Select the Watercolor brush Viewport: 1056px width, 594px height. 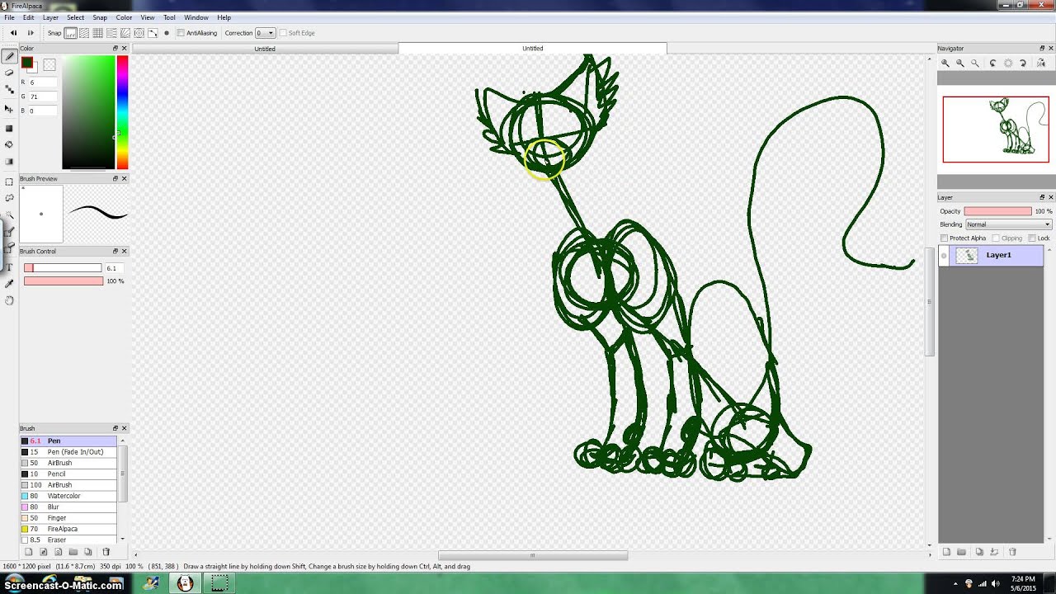click(x=68, y=496)
